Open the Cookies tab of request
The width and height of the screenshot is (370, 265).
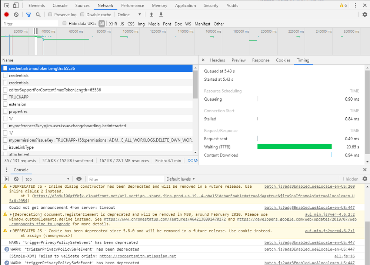tap(283, 60)
